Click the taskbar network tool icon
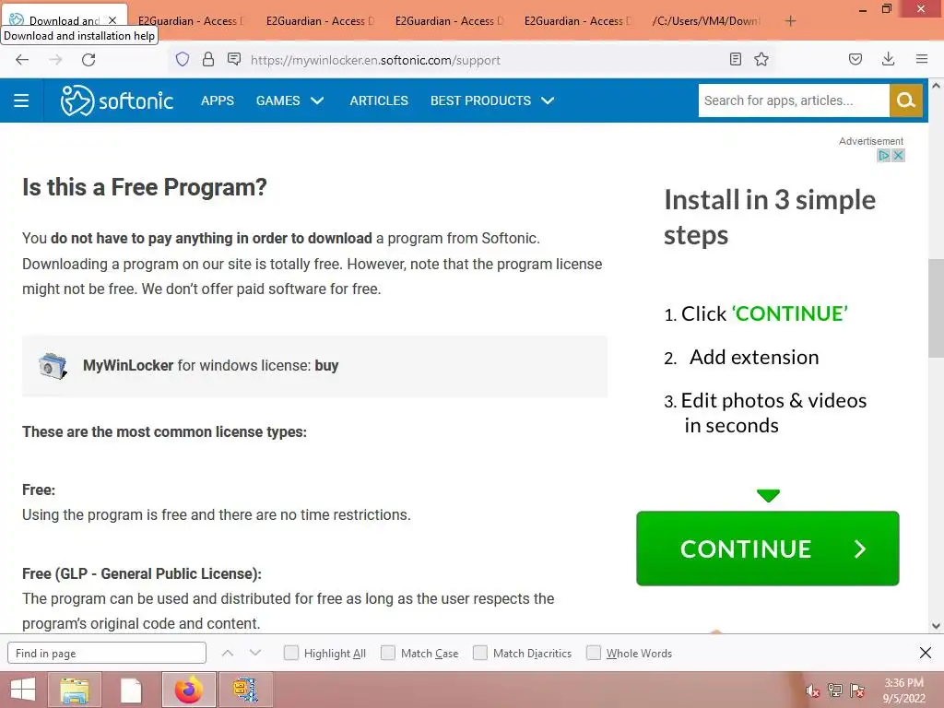The image size is (944, 708). coord(245,690)
